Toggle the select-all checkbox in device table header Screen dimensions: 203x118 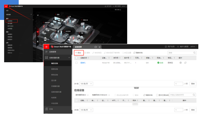pyautogui.click(x=77, y=58)
